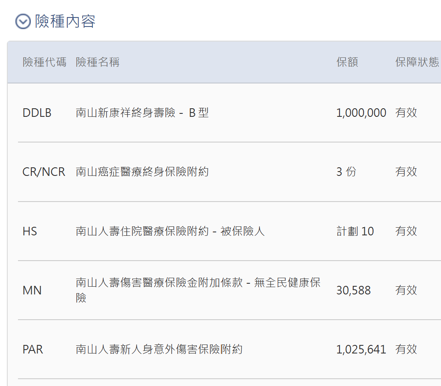The height and width of the screenshot is (386, 441).
Task: Select the CR/NCR code cell
Action: 44,172
